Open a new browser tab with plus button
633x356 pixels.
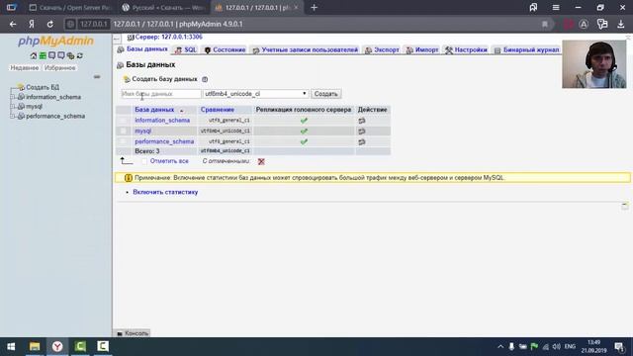315,7
